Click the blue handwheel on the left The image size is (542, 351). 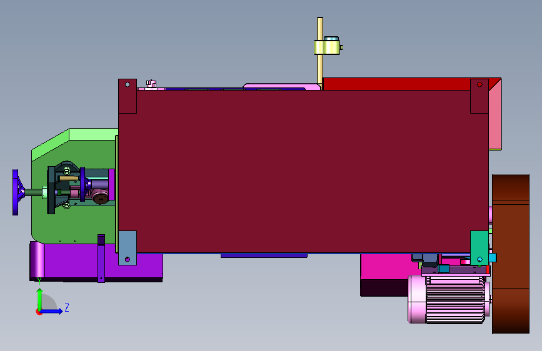16,192
